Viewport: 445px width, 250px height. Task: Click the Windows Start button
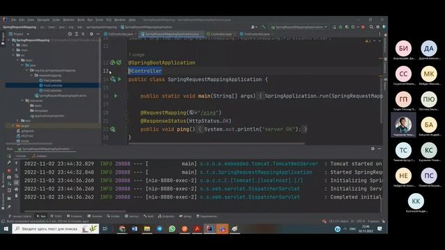pos(6,228)
